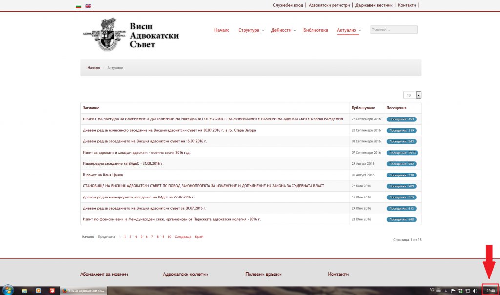Switch site language with the Bulgarian flag
This screenshot has width=500, height=295.
click(x=78, y=6)
